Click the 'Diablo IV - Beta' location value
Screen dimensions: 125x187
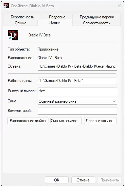(50, 58)
